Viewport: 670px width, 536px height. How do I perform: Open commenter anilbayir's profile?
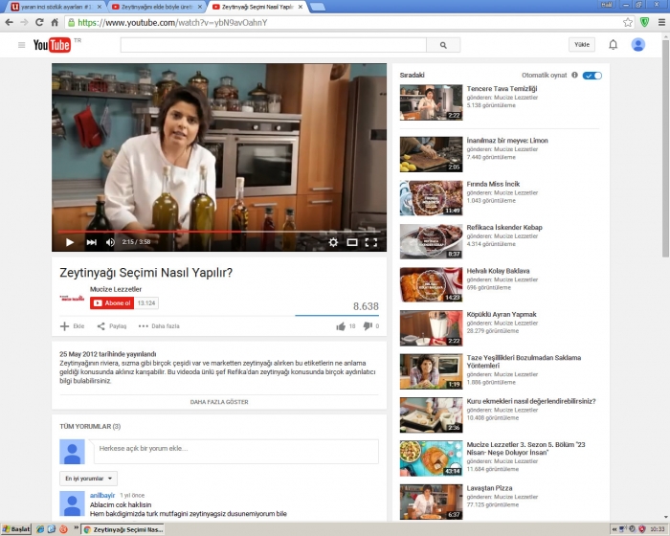pos(102,495)
